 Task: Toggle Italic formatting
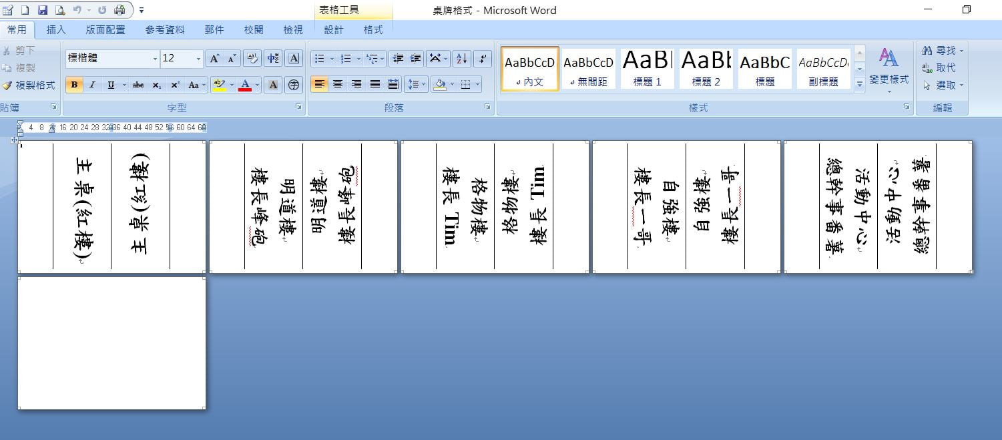pyautogui.click(x=92, y=85)
